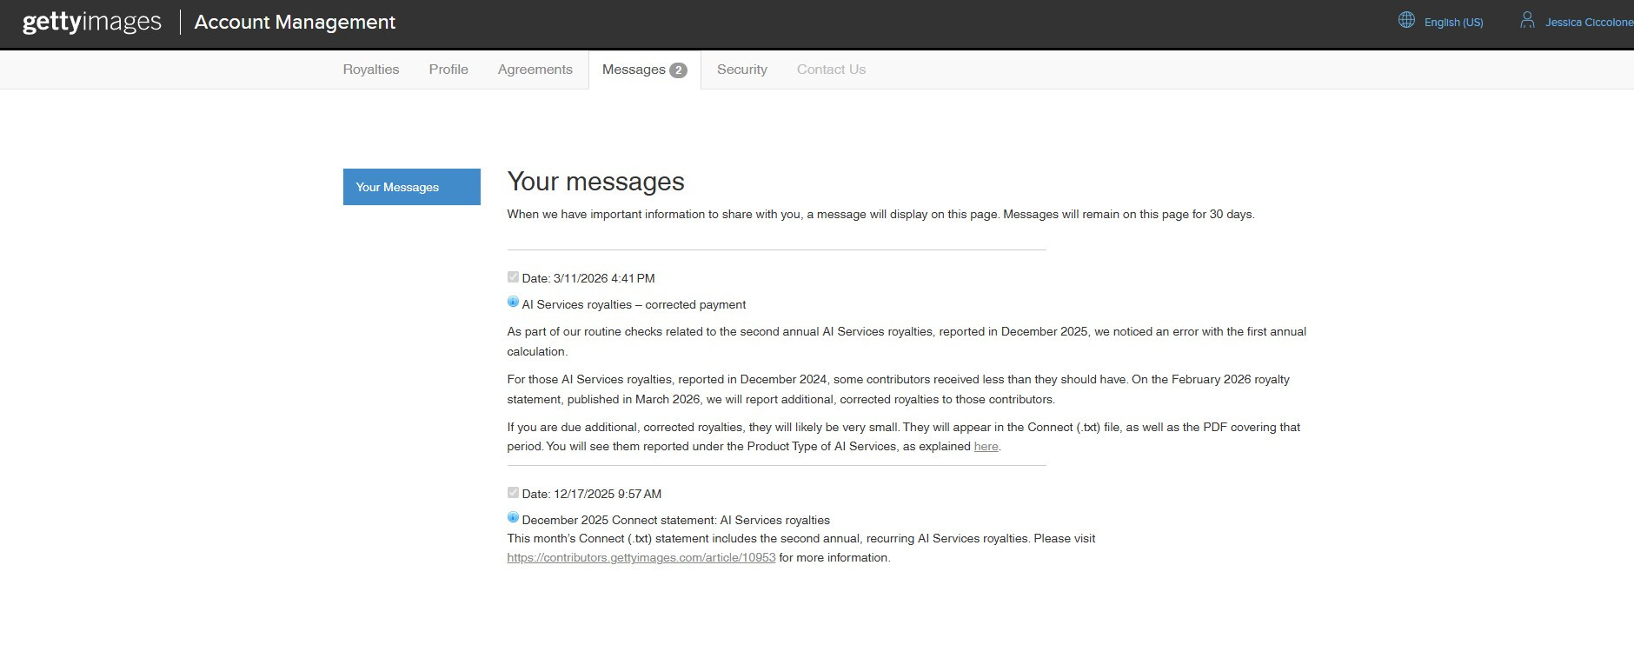Screen dimensions: 1634x645
Task: Open the contributors.gettyimages.com article 10953 link
Action: coord(641,558)
